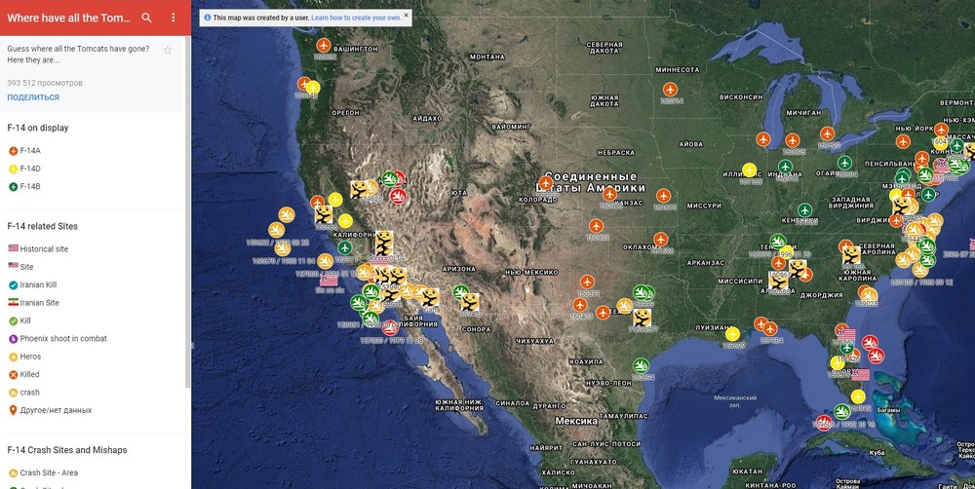This screenshot has width=975, height=489.
Task: Open the three-dot more options menu
Action: [x=174, y=18]
